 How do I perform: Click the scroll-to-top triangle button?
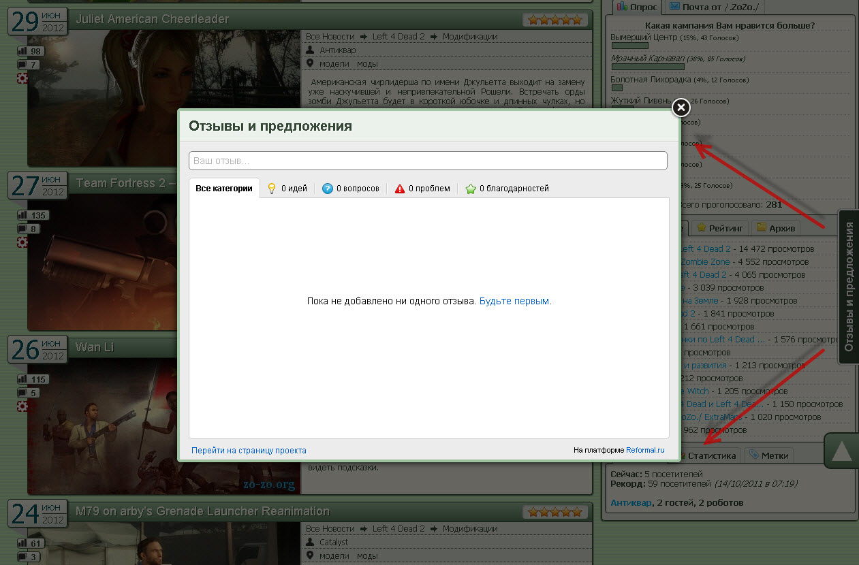click(842, 451)
